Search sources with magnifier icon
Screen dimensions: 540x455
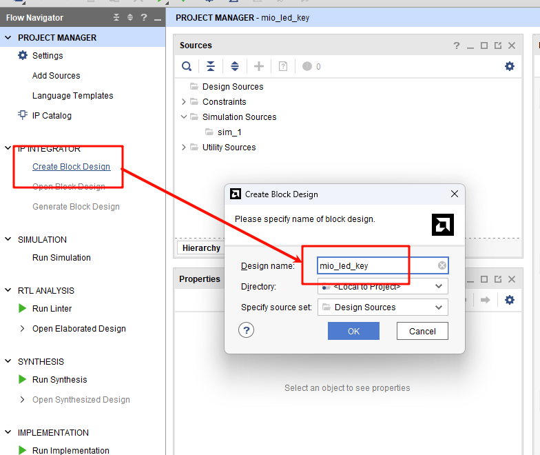(x=187, y=66)
